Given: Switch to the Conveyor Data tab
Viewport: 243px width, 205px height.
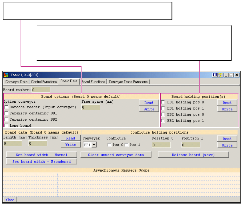Looking at the screenshot, I should (16, 82).
